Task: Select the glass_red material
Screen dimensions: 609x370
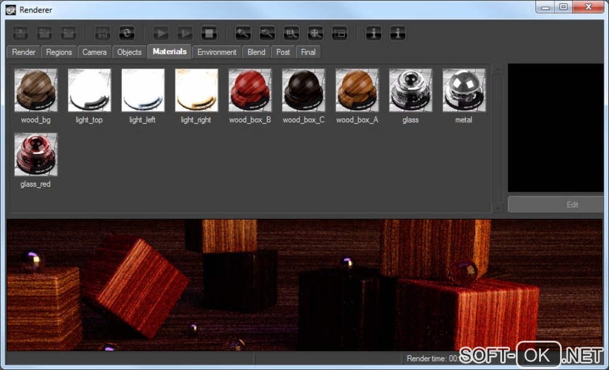Action: pos(36,155)
